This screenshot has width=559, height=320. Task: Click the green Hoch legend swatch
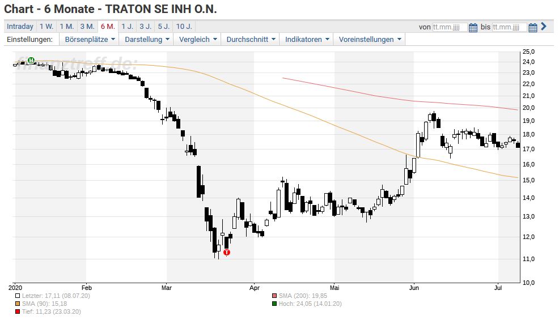(x=274, y=304)
